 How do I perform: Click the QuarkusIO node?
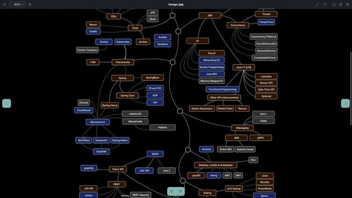[x=101, y=140]
